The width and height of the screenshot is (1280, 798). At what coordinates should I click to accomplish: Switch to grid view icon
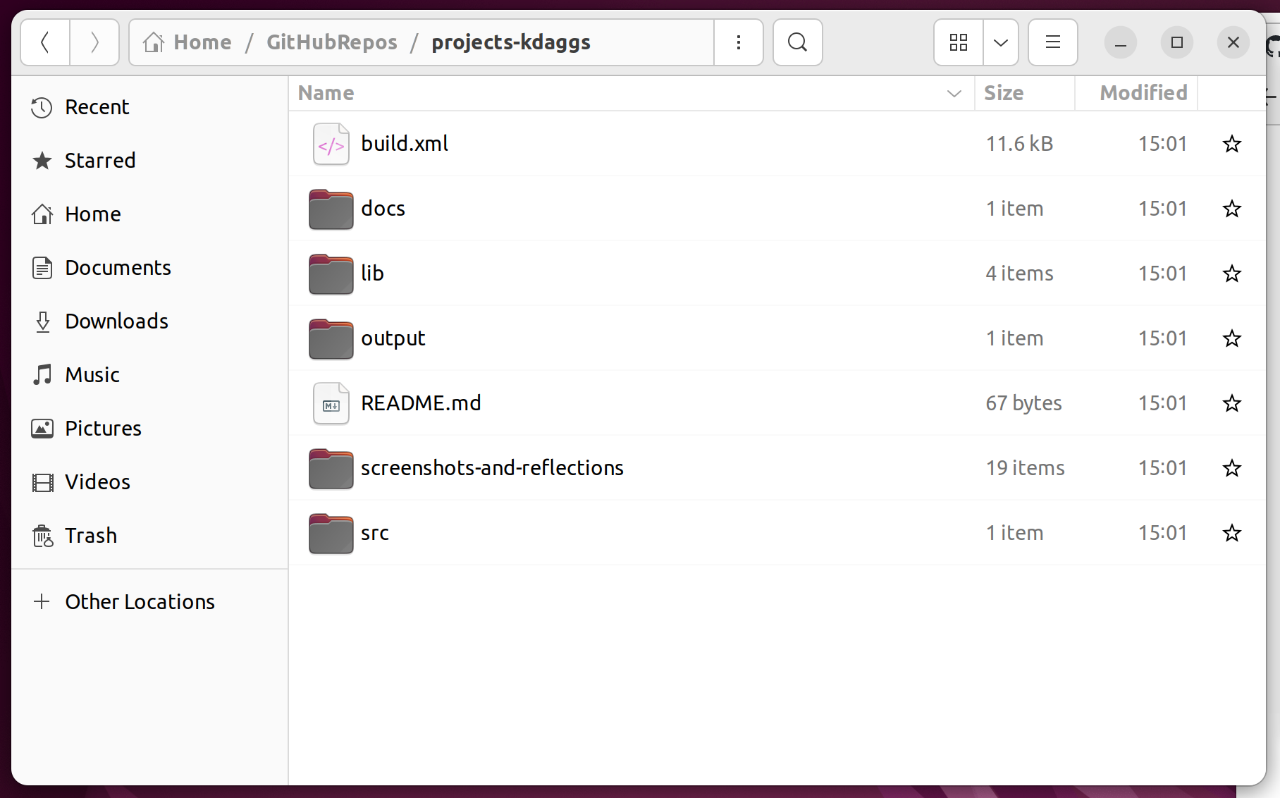click(x=958, y=42)
